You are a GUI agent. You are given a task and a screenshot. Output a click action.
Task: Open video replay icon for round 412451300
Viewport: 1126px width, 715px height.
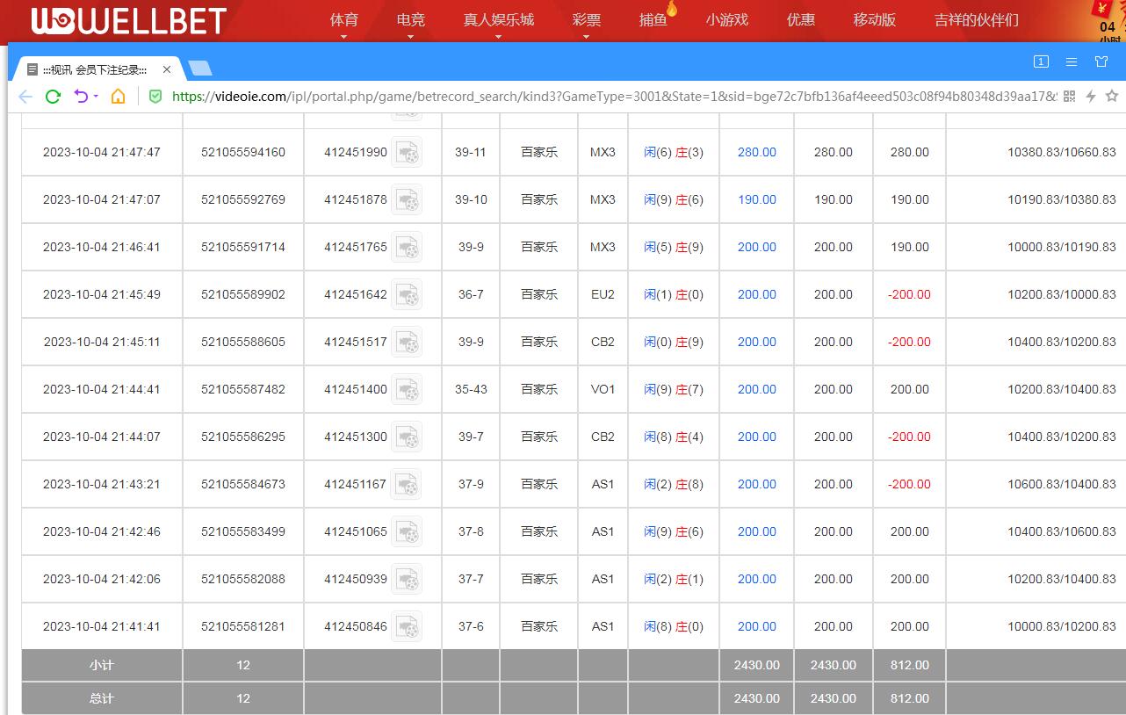pos(407,437)
